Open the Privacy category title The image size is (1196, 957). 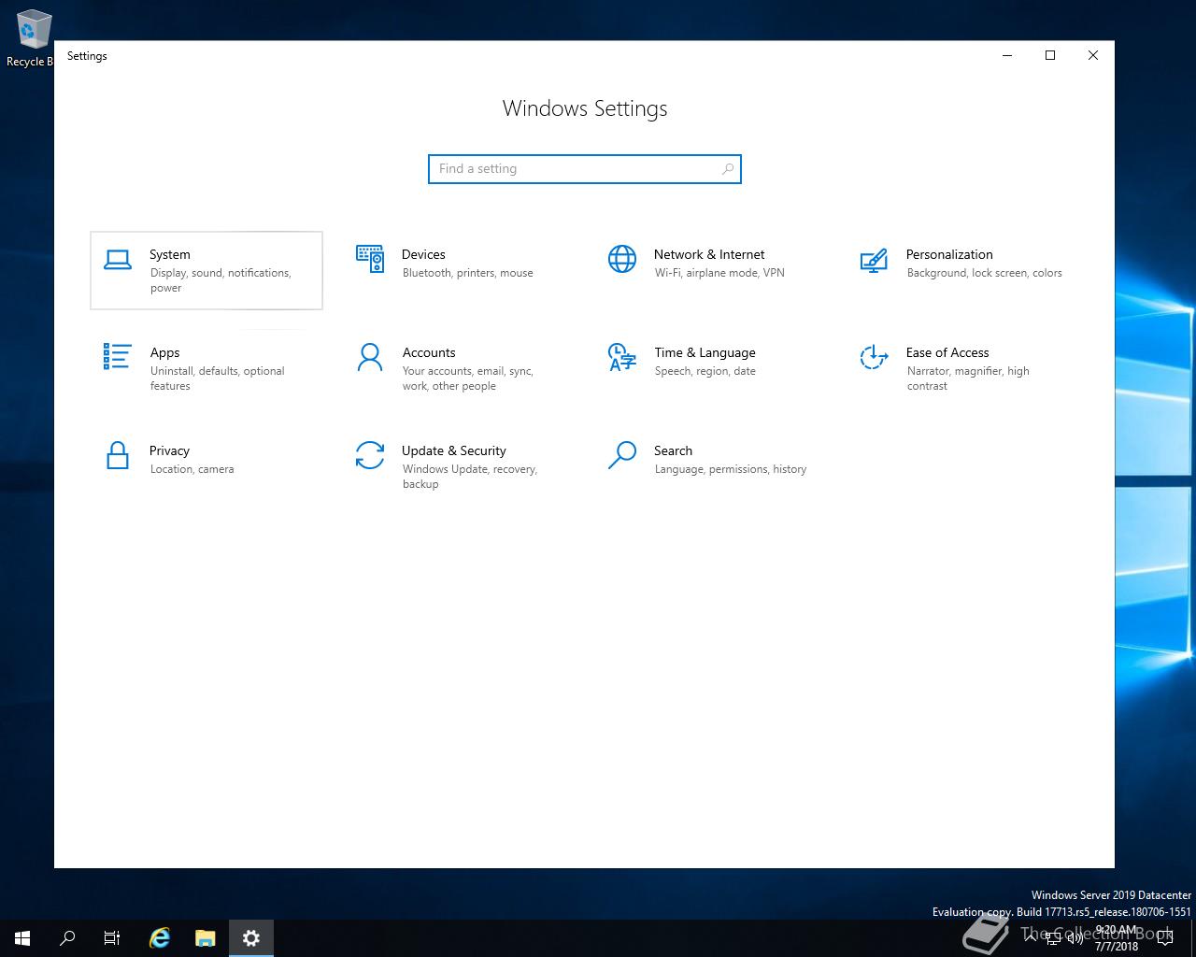tap(169, 450)
